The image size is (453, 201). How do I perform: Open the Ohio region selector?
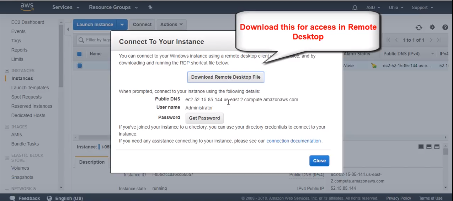tap(396, 7)
